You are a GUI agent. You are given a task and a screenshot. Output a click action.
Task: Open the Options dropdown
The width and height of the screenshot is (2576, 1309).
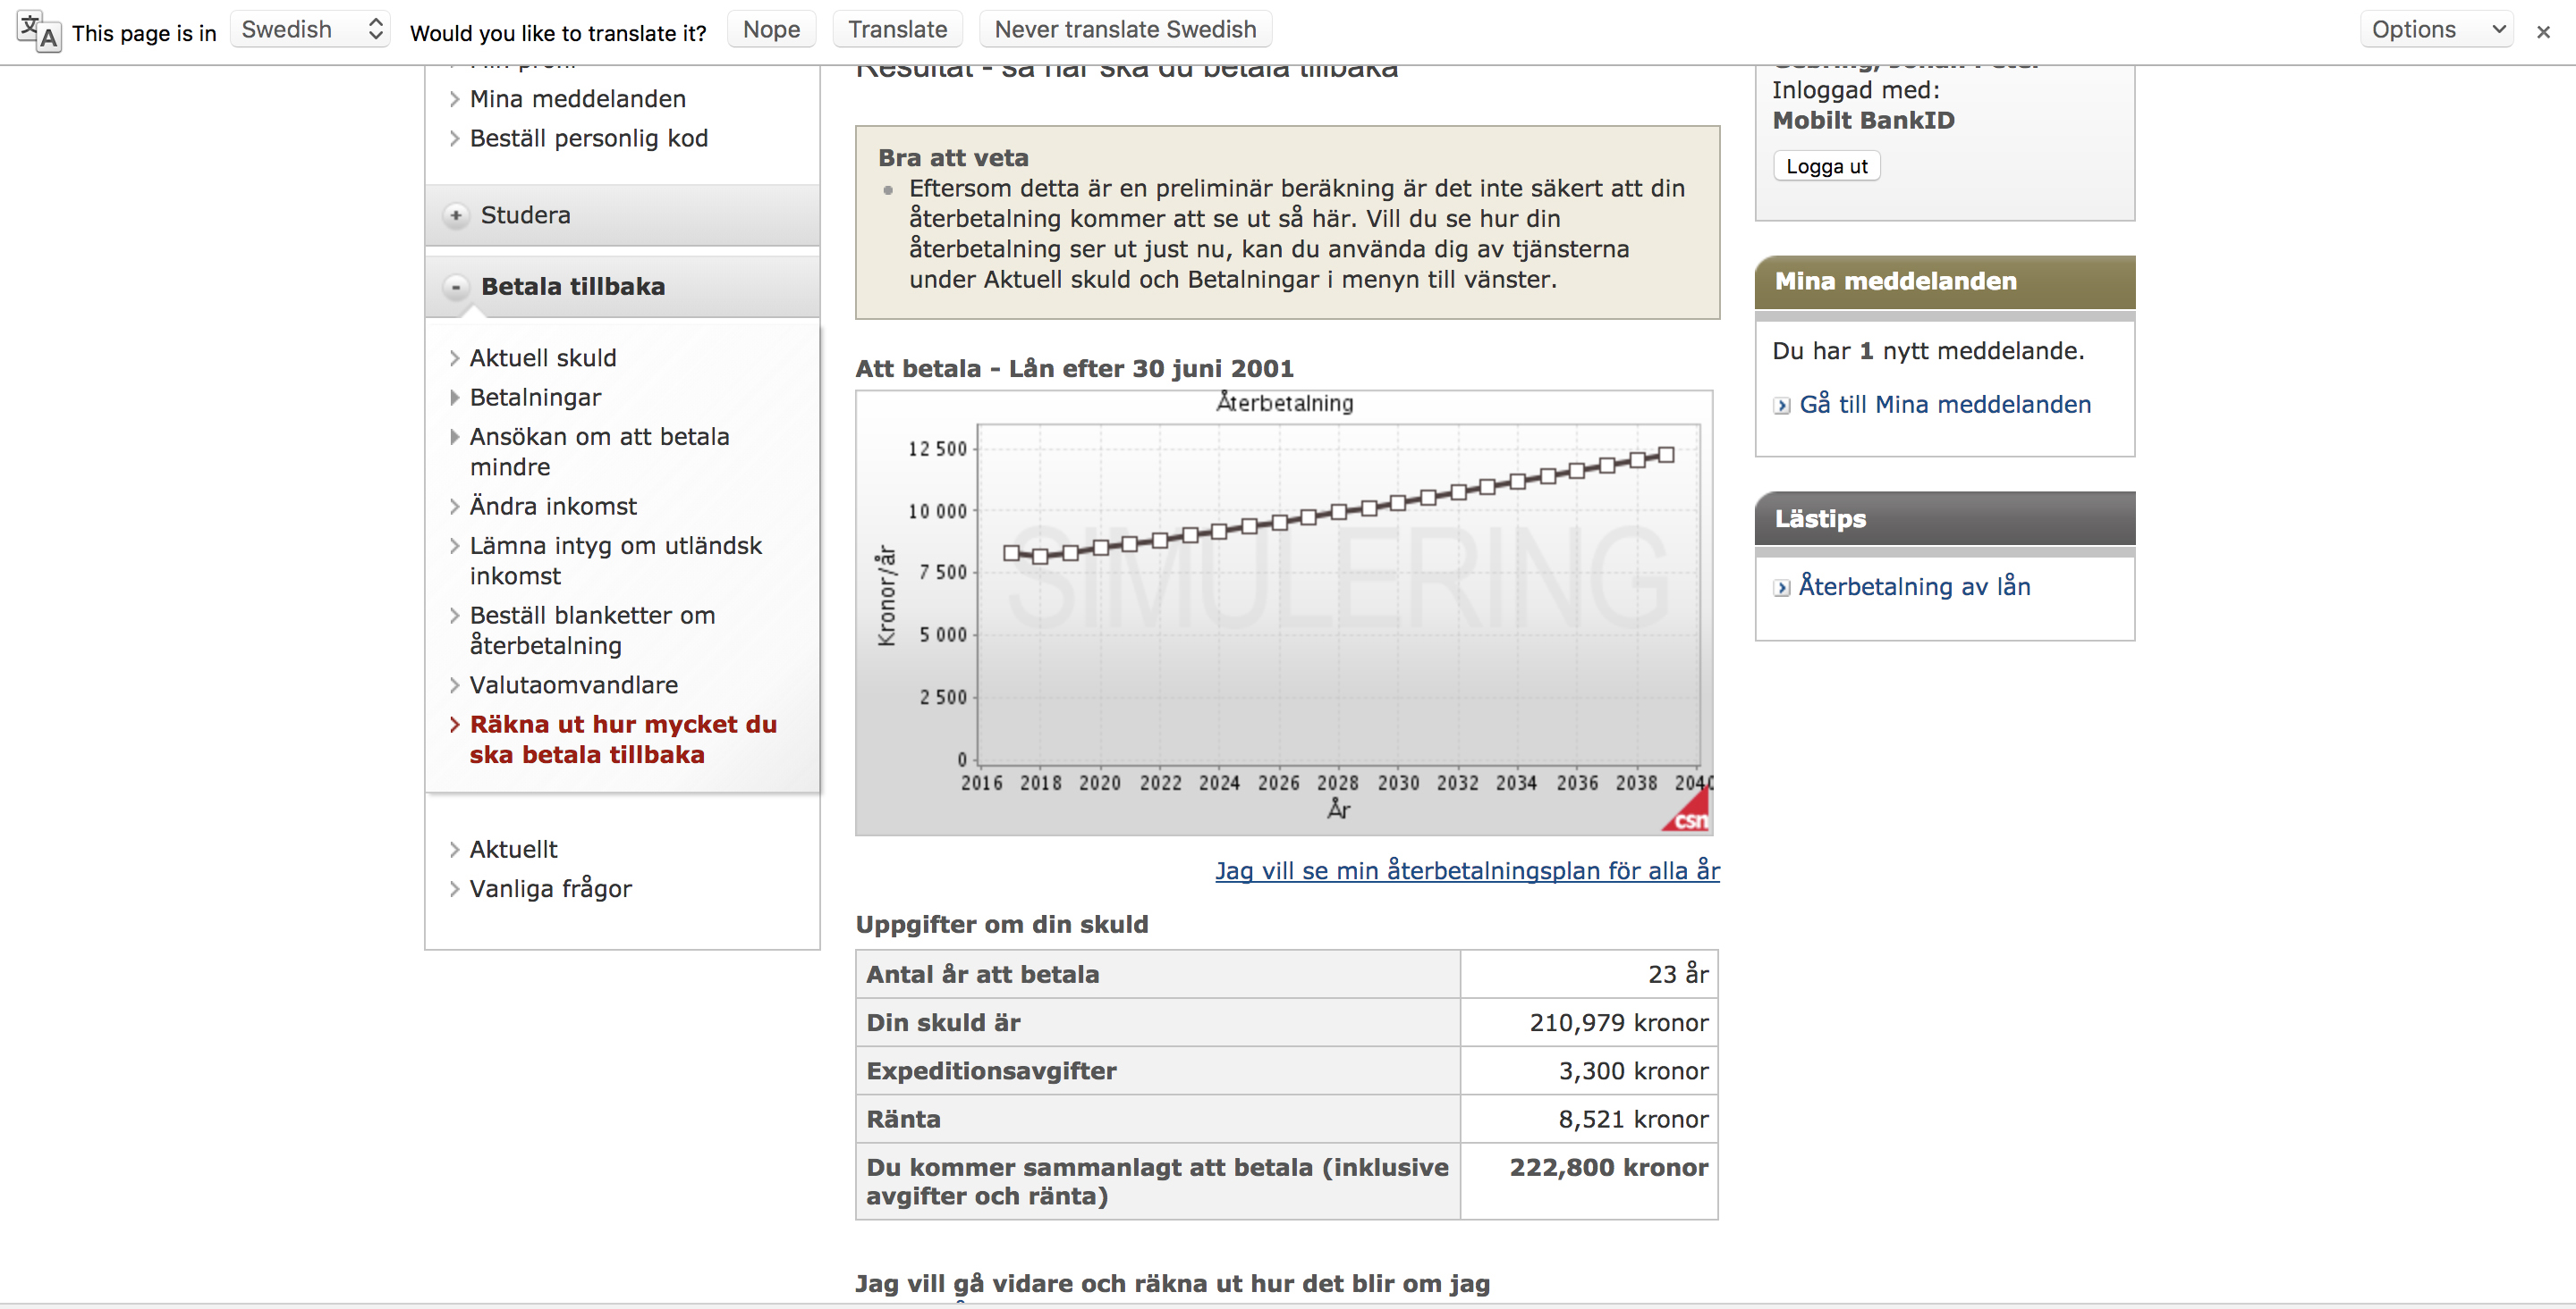click(2437, 30)
